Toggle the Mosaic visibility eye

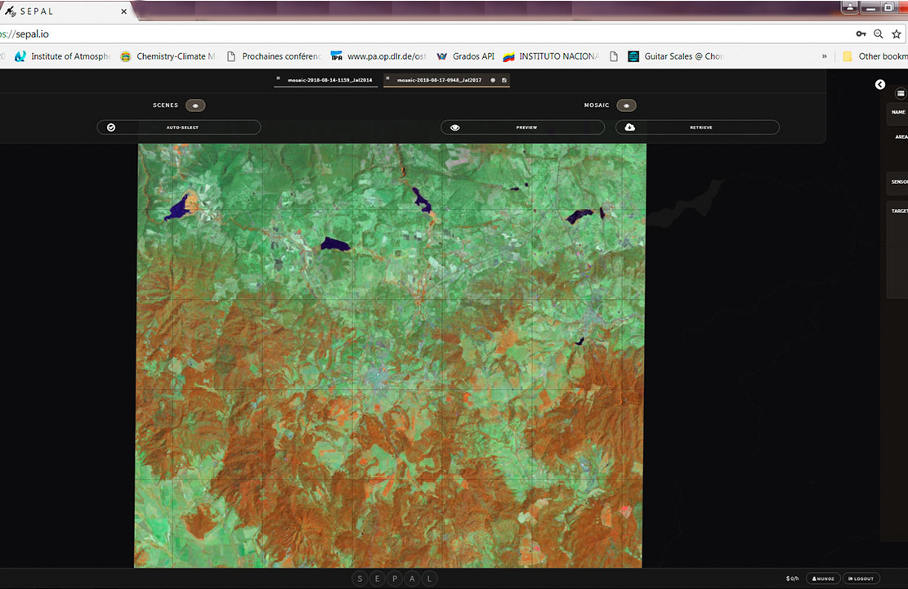[626, 105]
